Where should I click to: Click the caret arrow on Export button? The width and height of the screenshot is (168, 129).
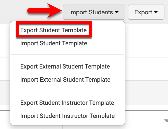click(156, 12)
